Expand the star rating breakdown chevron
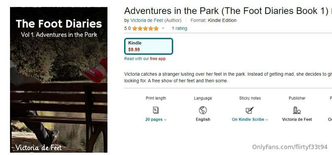 [163, 28]
